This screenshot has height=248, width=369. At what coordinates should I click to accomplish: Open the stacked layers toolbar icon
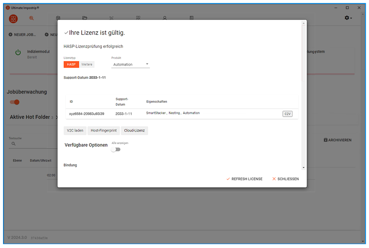(58, 18)
